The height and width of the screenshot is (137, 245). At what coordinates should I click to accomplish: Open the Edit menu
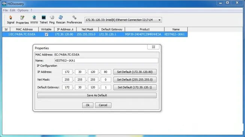pyautogui.click(x=12, y=10)
